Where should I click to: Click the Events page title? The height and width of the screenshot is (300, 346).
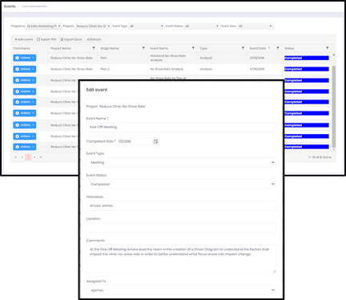coord(10,6)
